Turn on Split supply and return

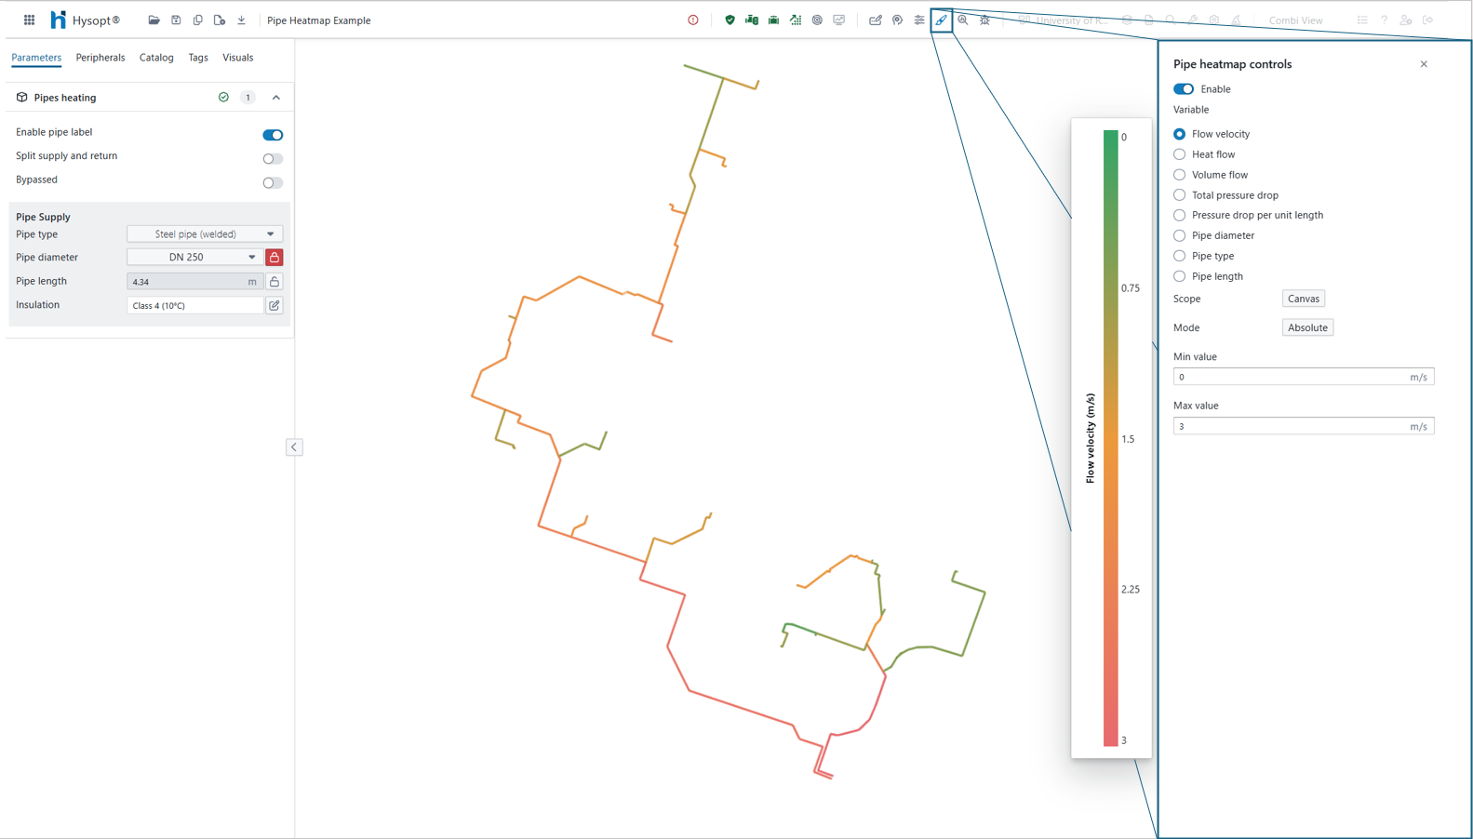click(x=273, y=159)
